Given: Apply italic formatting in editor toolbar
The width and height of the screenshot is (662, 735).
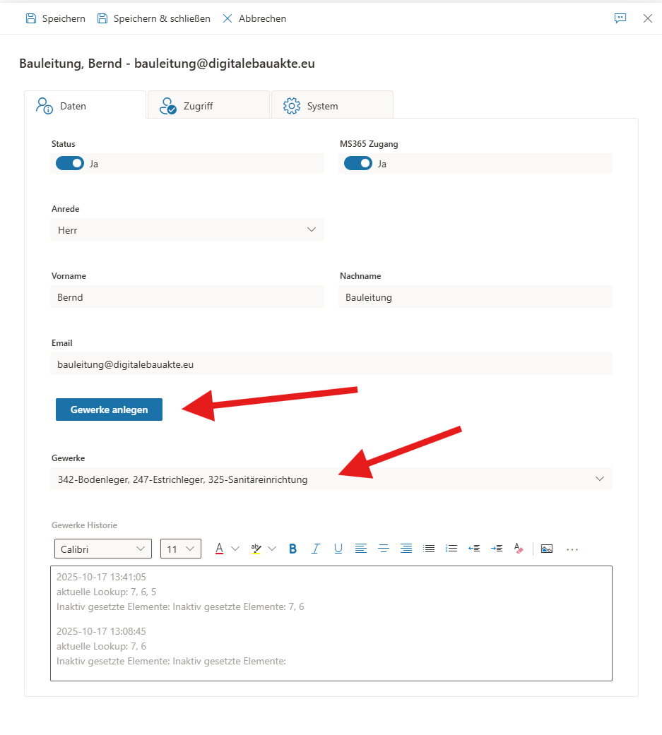Looking at the screenshot, I should pyautogui.click(x=316, y=549).
